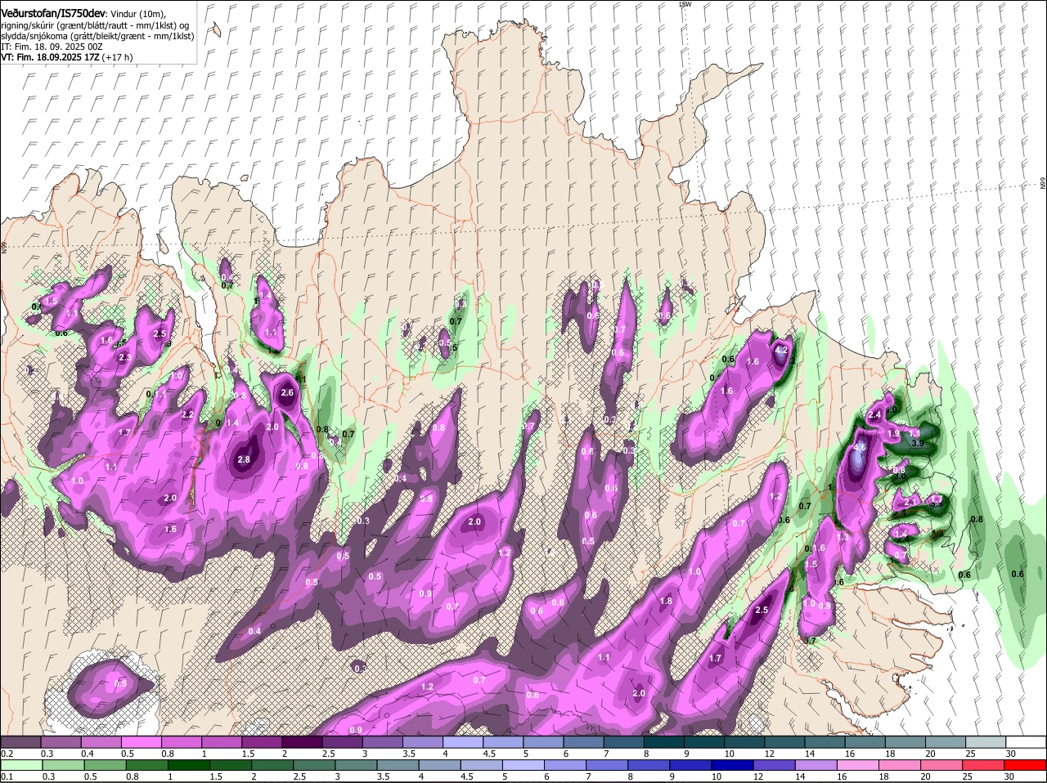Click the bright red rain-scale swatch labeled 30
Viewport: 1047px width, 783px height.
coord(1027,765)
